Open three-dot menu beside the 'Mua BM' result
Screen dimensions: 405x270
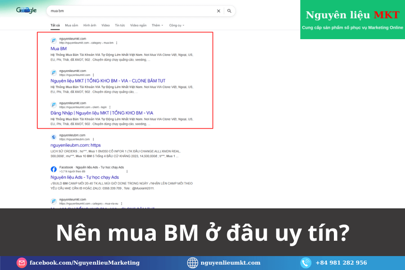pyautogui.click(x=117, y=43)
